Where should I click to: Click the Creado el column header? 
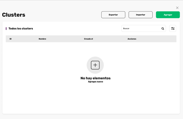click(89, 39)
